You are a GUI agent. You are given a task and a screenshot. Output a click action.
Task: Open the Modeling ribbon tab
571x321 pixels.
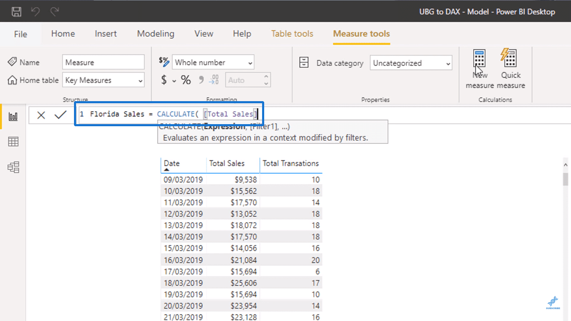[155, 34]
